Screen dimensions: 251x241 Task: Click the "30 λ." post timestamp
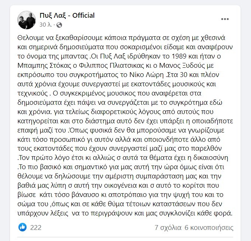pyautogui.click(x=46, y=25)
